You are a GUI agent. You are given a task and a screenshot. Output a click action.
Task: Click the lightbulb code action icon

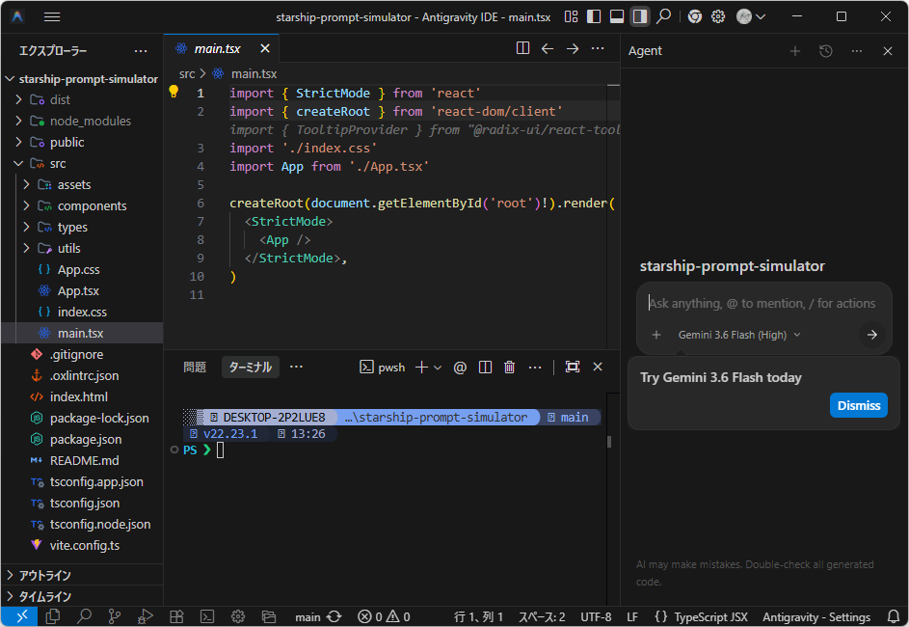click(x=174, y=92)
